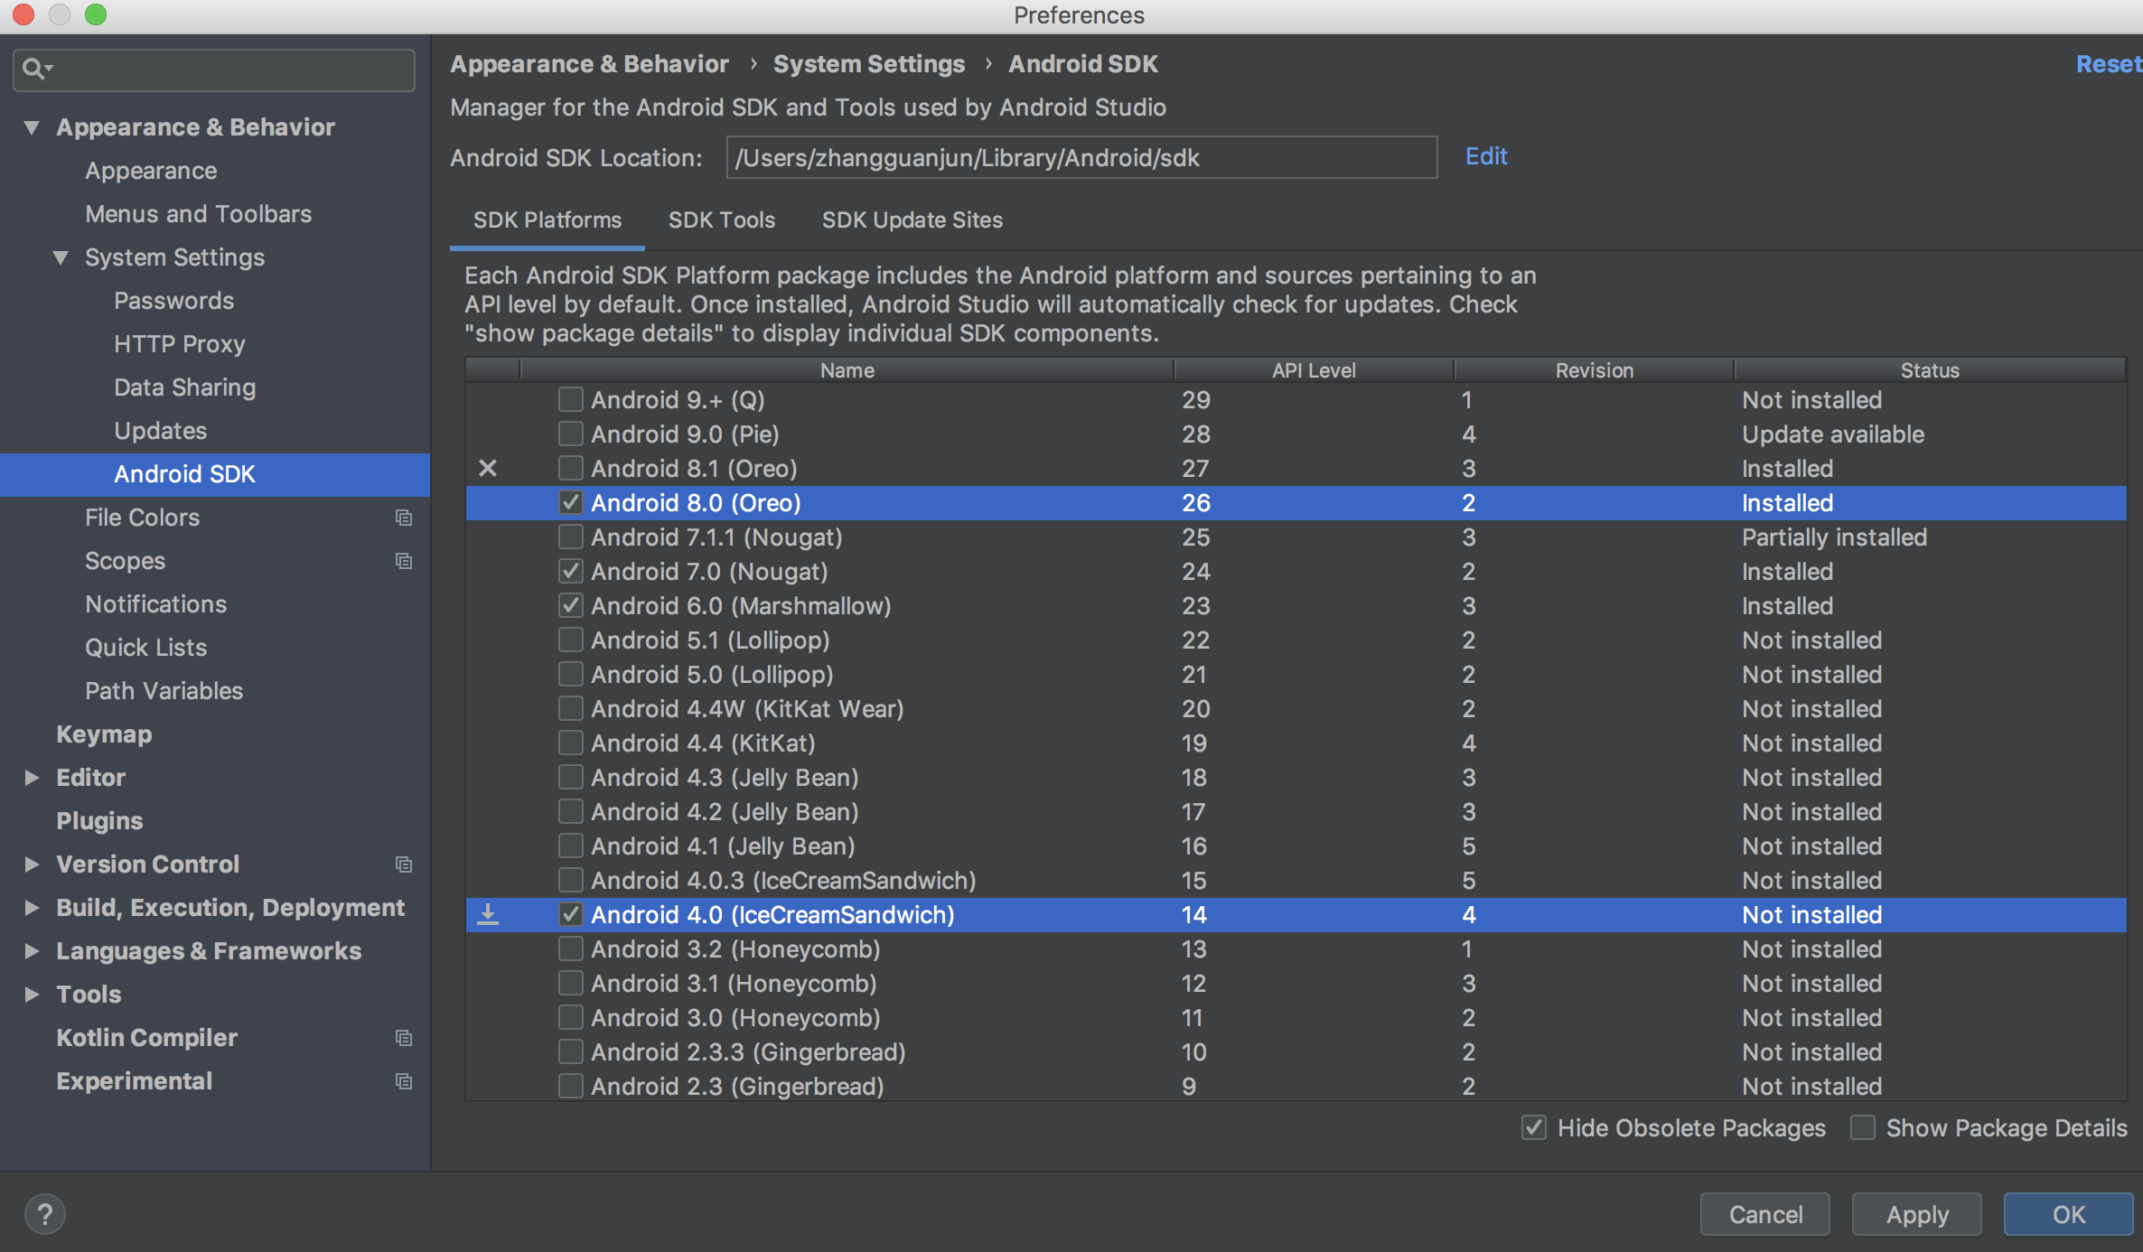Check the Android 9.0 (Pie) checkbox

(x=570, y=434)
